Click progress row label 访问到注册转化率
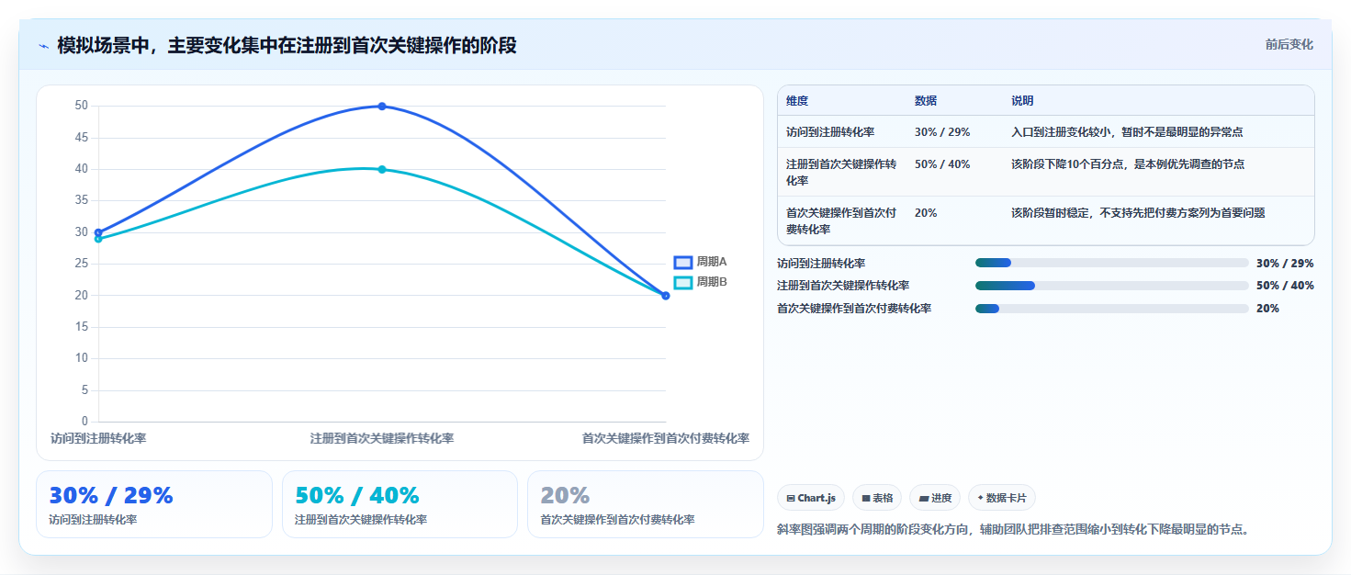This screenshot has height=575, width=1351. 821,264
